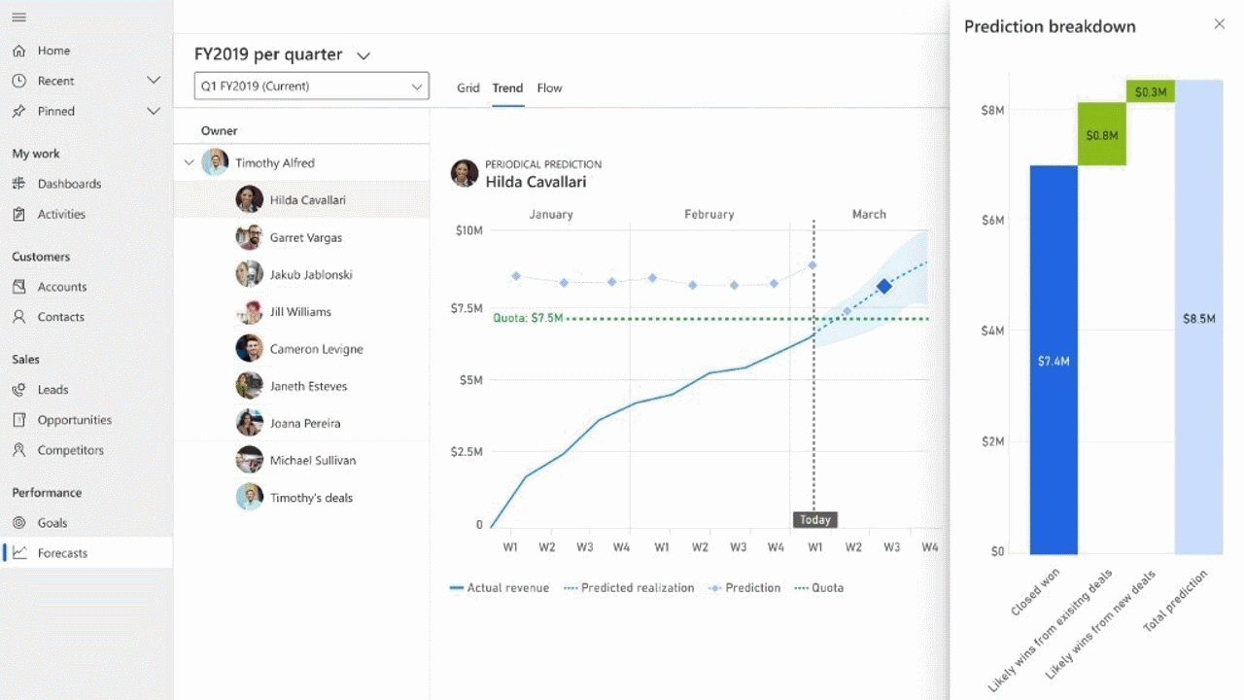The image size is (1244, 700).
Task: Click the dark blue prediction diamond marker
Action: tap(884, 286)
